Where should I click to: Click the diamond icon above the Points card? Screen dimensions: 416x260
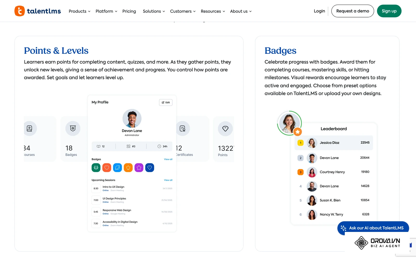click(x=225, y=128)
